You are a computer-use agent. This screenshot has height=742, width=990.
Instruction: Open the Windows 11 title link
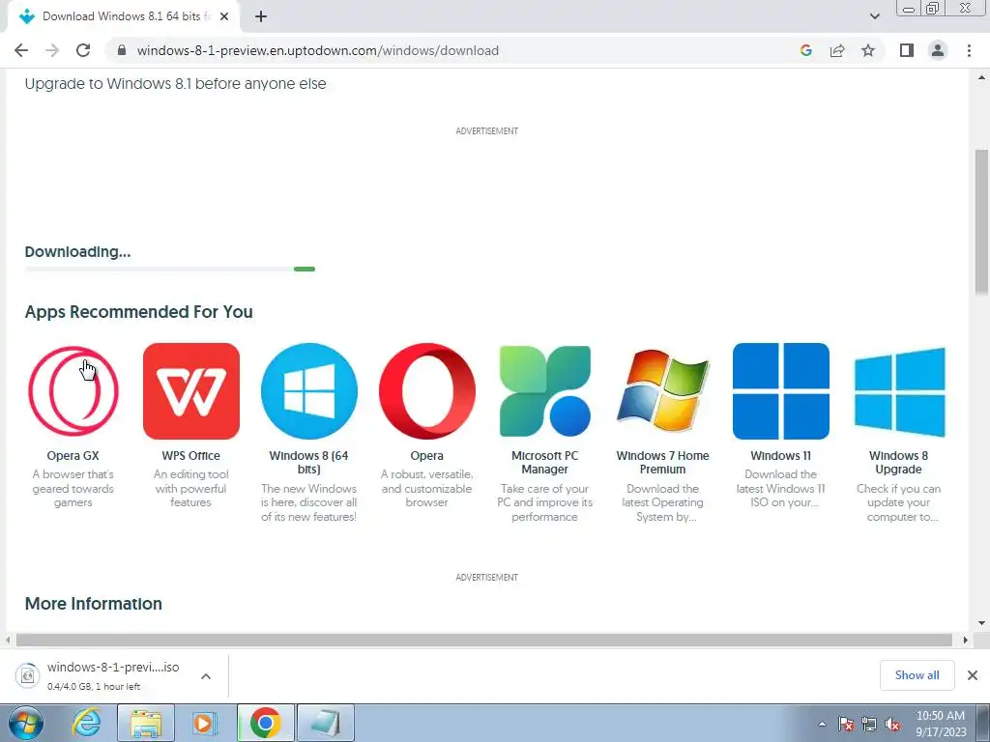(781, 456)
